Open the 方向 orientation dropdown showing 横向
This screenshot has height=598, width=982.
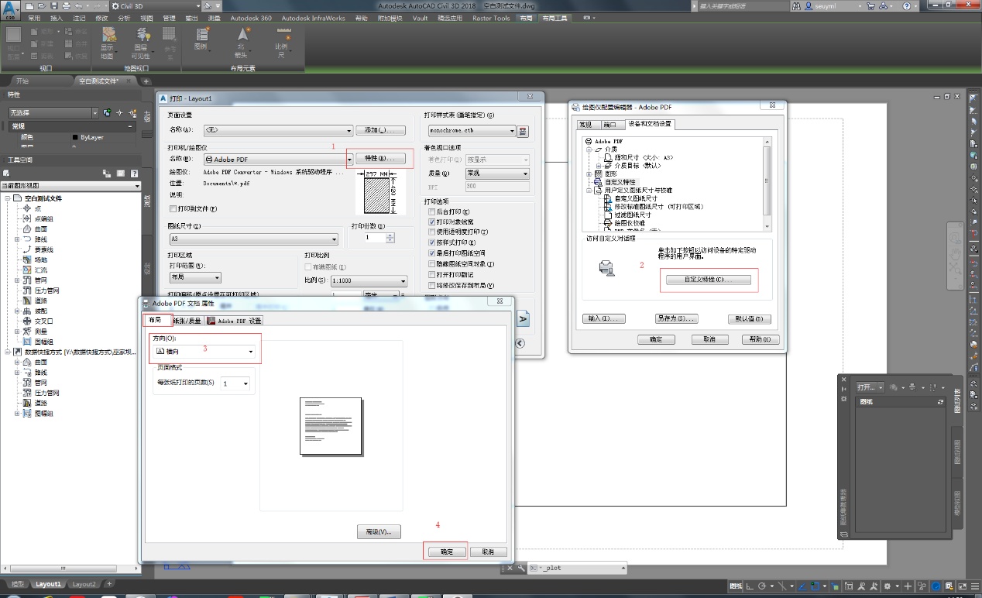204,351
